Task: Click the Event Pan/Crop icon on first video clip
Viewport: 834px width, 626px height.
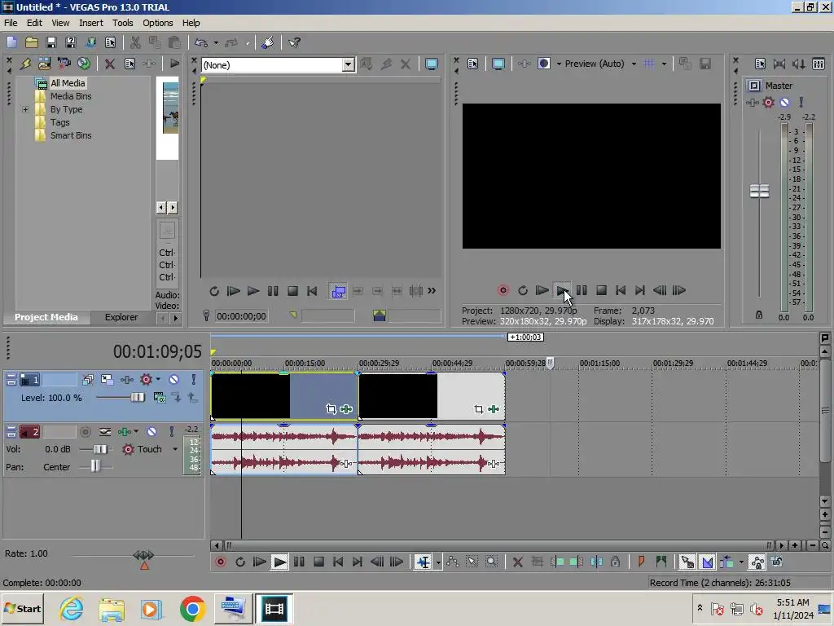Action: tap(331, 409)
